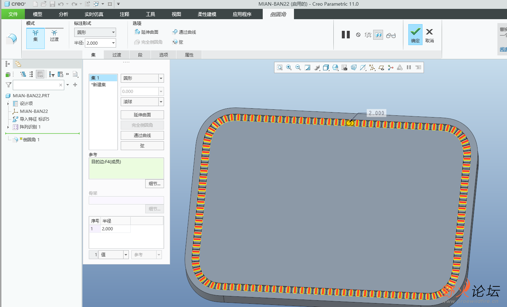Switch to the 柔性建模 ribbon tab
The height and width of the screenshot is (307, 507).
coord(207,14)
